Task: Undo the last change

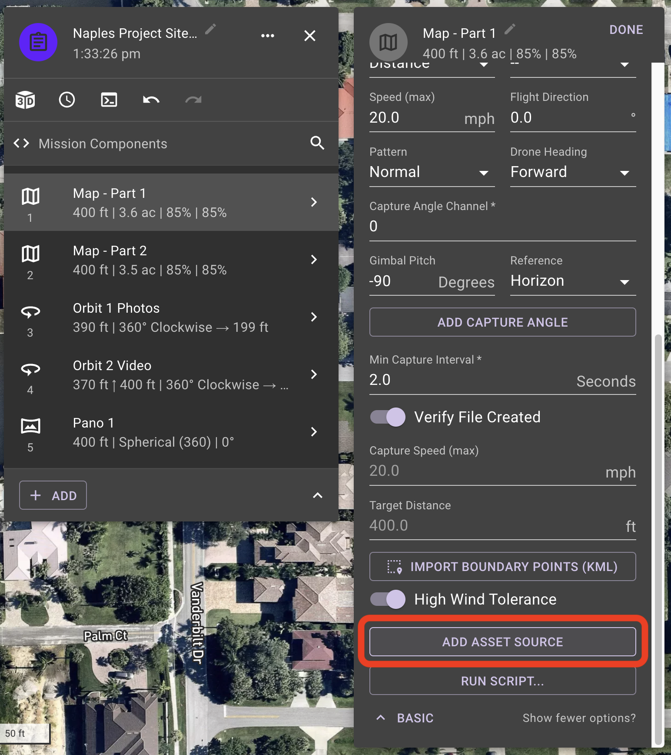Action: pos(151,100)
